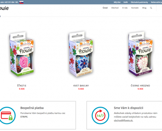Select the KVET BAVLNY product title
The height and width of the screenshot is (131, 162).
click(x=81, y=86)
